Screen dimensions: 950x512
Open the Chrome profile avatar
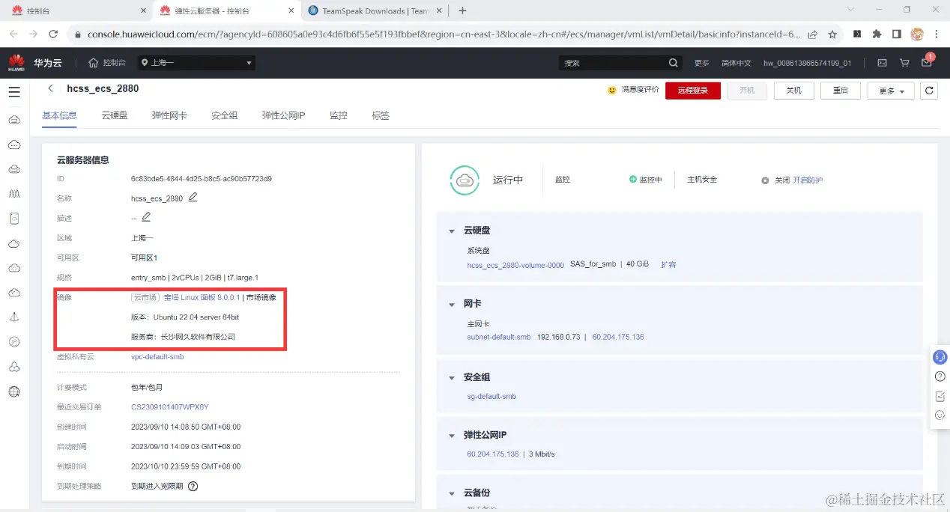point(916,34)
